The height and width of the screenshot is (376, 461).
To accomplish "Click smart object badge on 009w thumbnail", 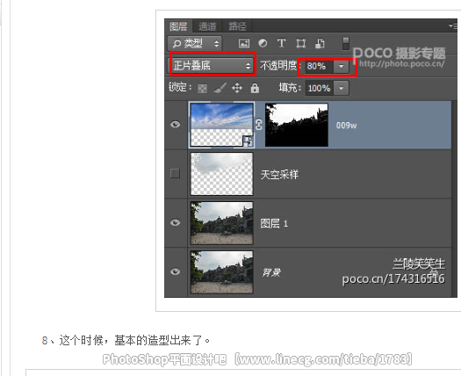I will 248,141.
